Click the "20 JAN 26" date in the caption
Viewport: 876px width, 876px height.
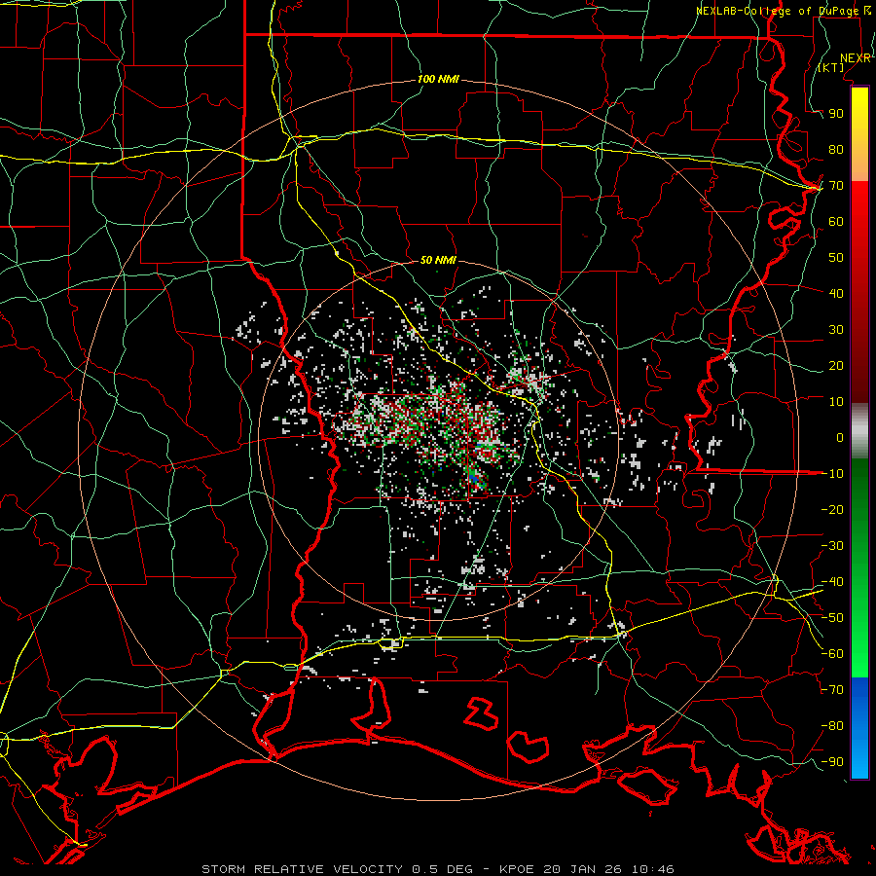click(583, 869)
